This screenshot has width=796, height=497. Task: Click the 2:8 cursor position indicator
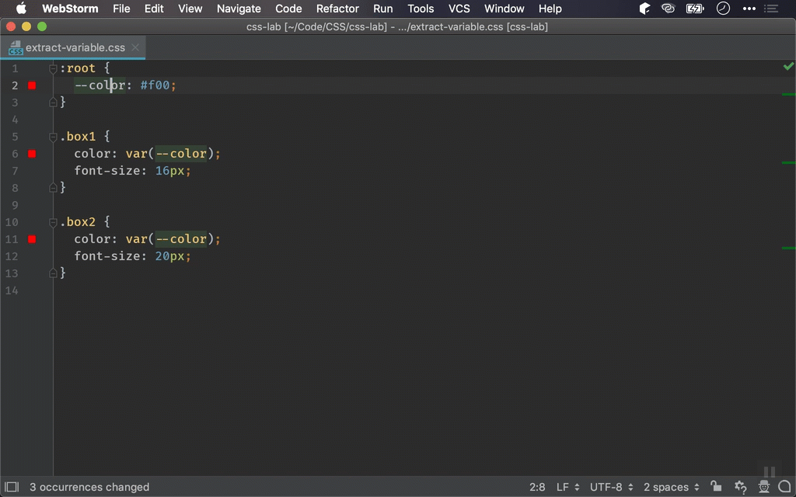[537, 487]
